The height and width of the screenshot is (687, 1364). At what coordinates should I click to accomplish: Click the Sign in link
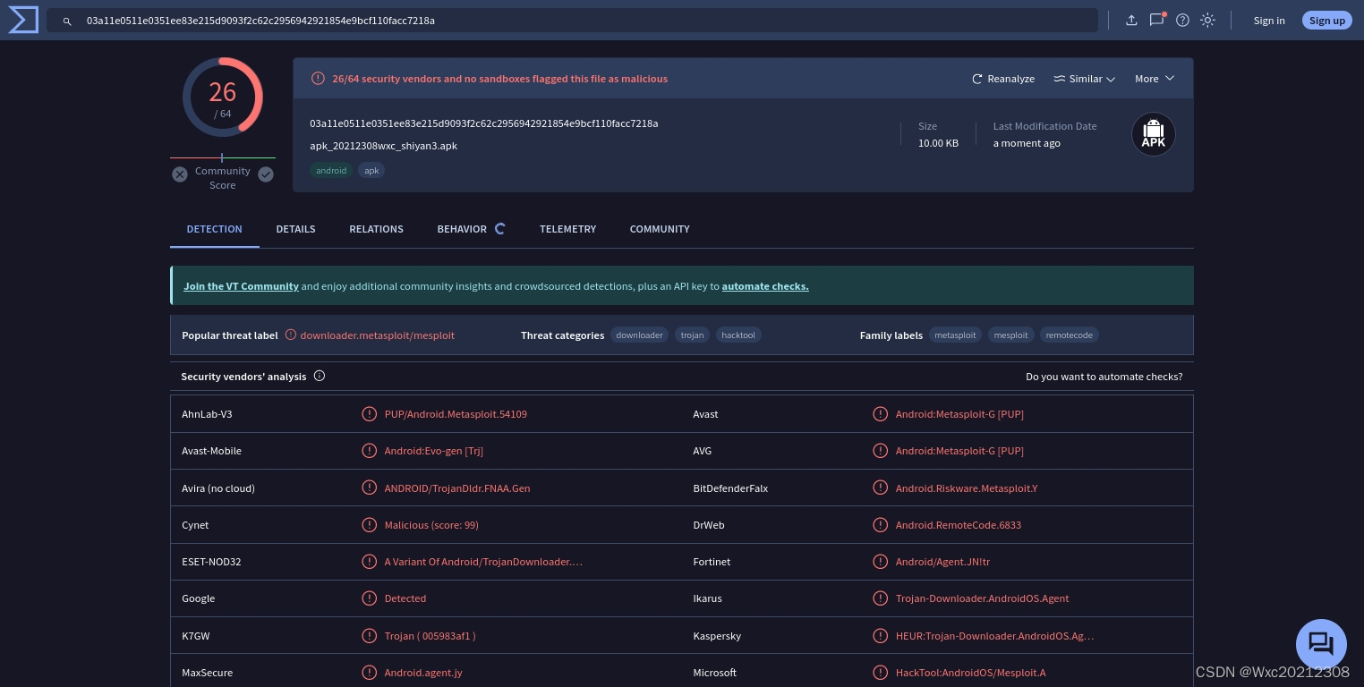coord(1269,21)
